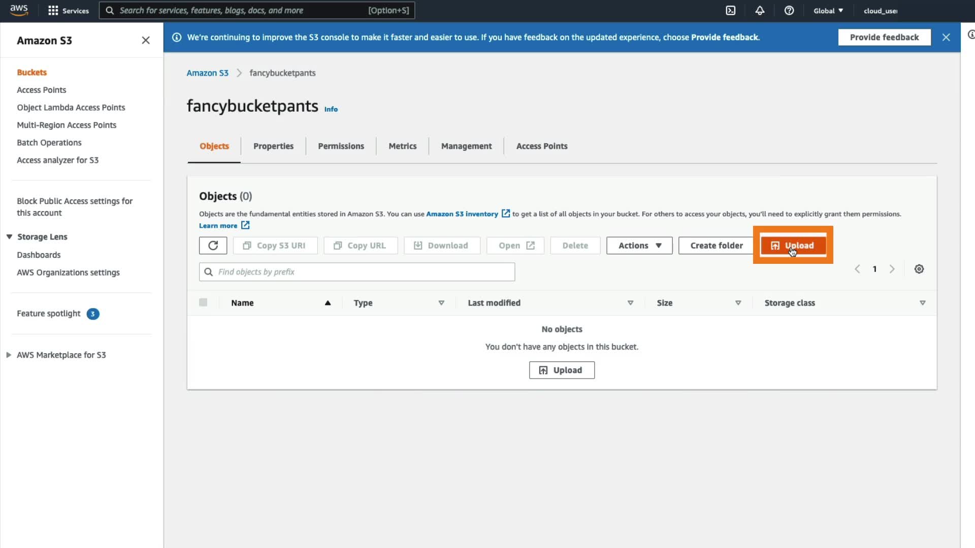Open the help question-mark icon

click(789, 11)
